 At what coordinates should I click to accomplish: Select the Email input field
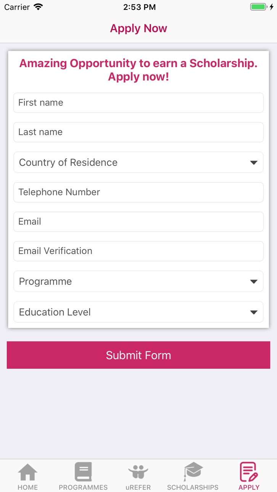(x=138, y=222)
